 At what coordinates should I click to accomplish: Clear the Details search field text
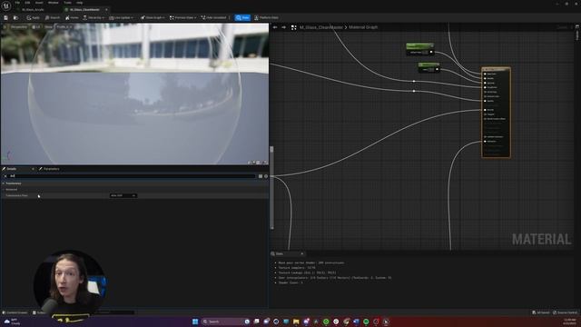[5, 176]
